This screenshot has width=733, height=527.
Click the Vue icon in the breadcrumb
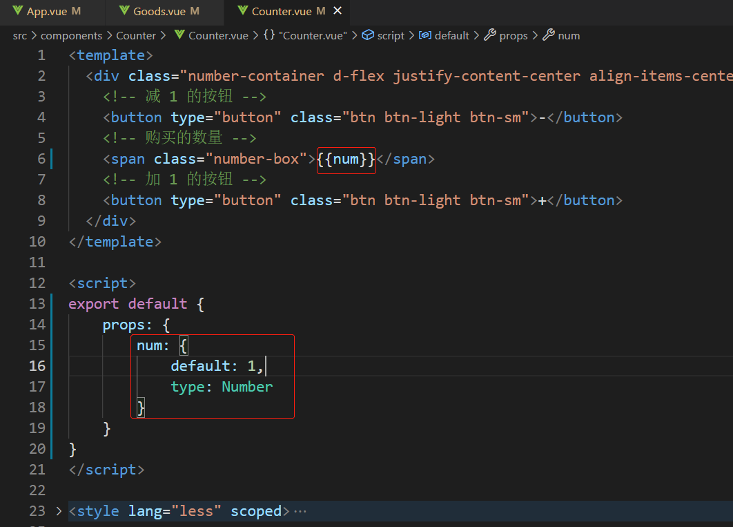pos(179,35)
